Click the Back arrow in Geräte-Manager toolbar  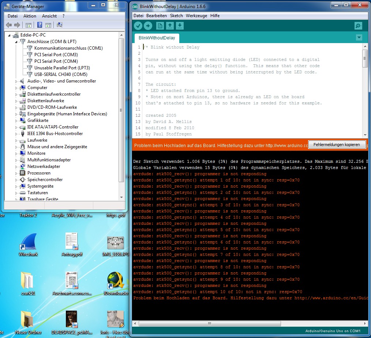(x=9, y=25)
